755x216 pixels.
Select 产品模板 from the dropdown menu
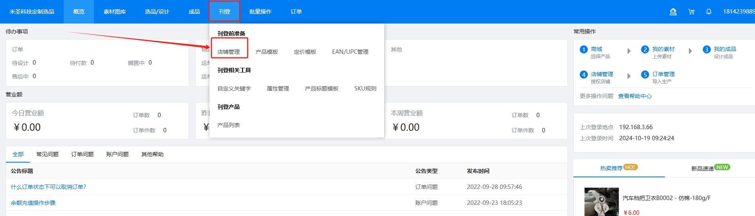267,52
